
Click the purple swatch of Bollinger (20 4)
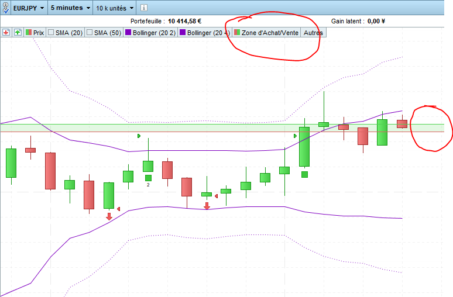(183, 32)
